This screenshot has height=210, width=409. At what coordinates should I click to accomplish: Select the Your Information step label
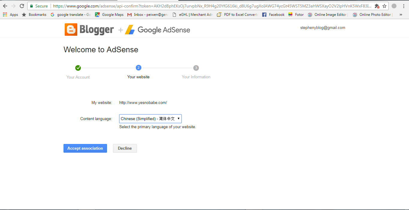click(196, 77)
